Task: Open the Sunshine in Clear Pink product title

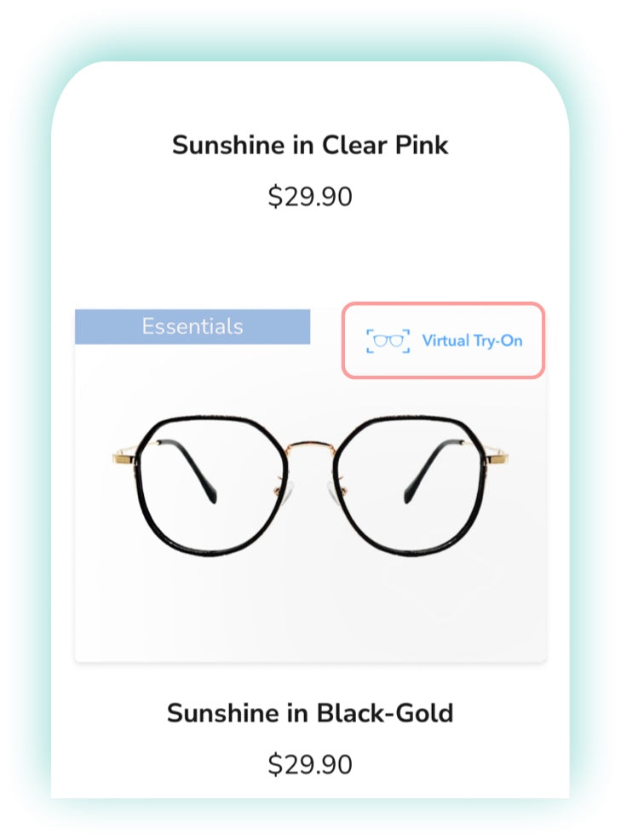Action: (310, 145)
